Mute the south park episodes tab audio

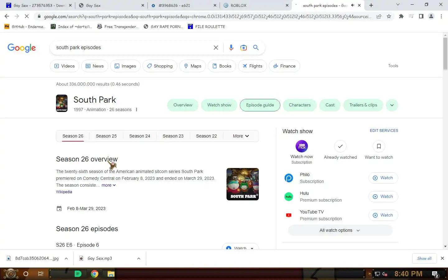(352, 5)
